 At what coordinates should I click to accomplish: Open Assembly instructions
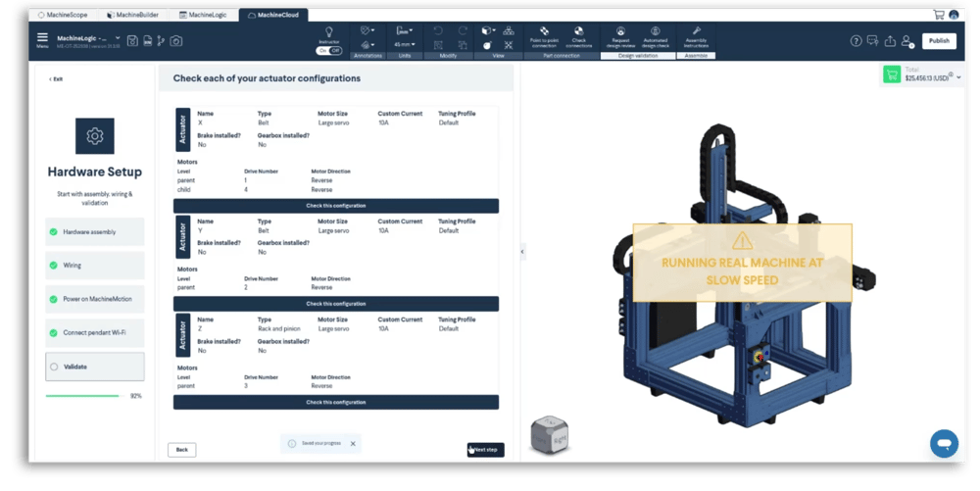point(696,37)
